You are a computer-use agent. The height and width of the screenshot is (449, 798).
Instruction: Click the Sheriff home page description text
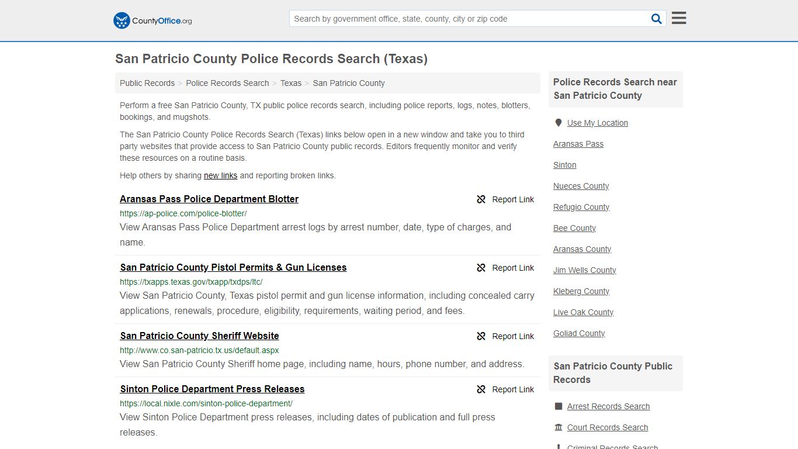point(322,364)
